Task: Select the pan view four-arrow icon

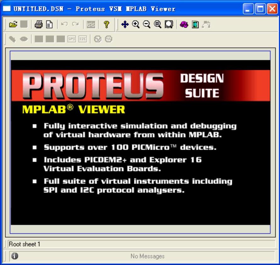Action: point(125,24)
